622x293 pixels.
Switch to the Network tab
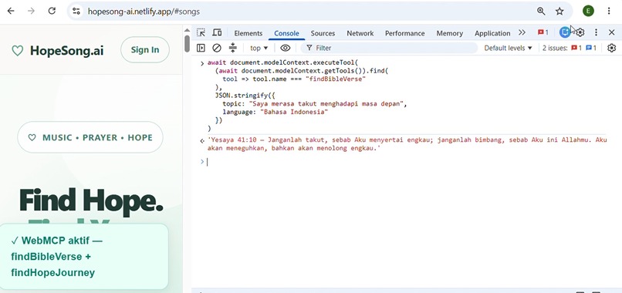pyautogui.click(x=360, y=33)
